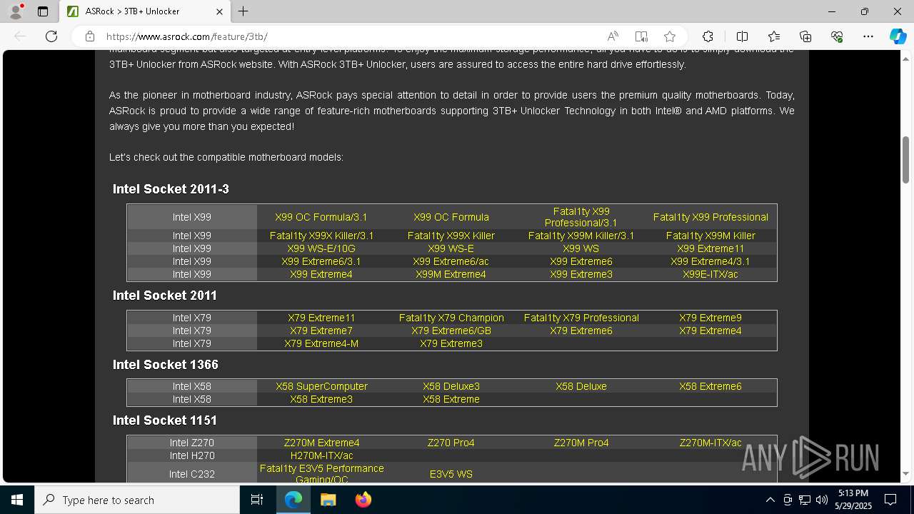Add this page to favorites star
Image resolution: width=914 pixels, height=514 pixels.
[x=669, y=36]
